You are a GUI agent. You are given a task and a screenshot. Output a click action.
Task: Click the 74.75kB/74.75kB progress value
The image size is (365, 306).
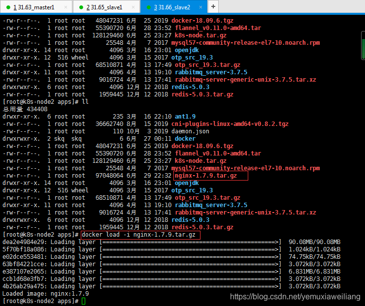pos(314,257)
